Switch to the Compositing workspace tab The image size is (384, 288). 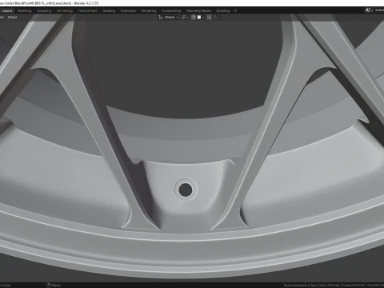point(171,11)
